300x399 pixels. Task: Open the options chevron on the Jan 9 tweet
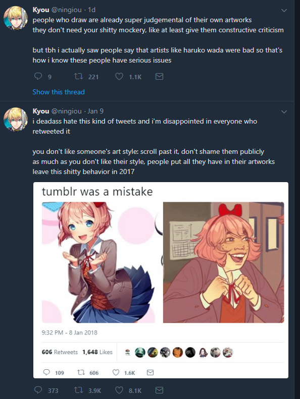click(x=284, y=111)
